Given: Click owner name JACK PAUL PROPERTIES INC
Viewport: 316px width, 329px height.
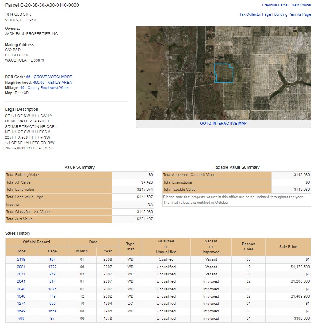Looking at the screenshot, I should pyautogui.click(x=31, y=34).
